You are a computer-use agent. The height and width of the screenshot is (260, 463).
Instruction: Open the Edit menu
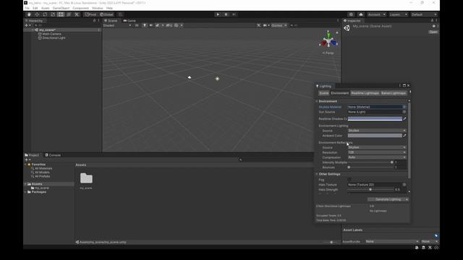[35, 8]
